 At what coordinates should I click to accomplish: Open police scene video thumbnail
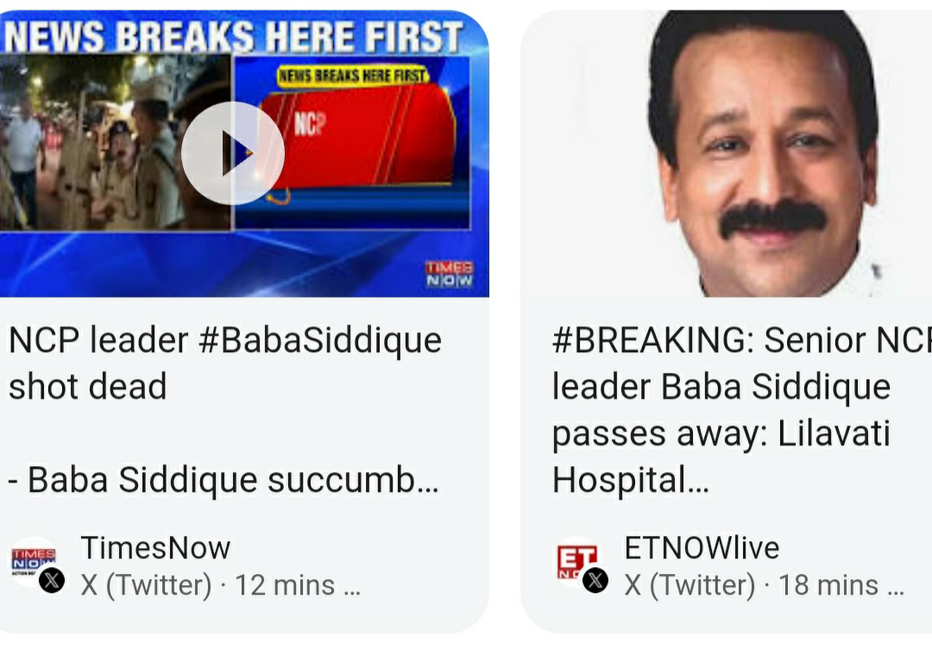[116, 142]
